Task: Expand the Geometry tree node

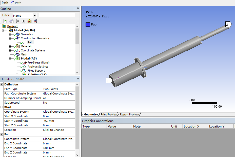Action: click(10, 34)
